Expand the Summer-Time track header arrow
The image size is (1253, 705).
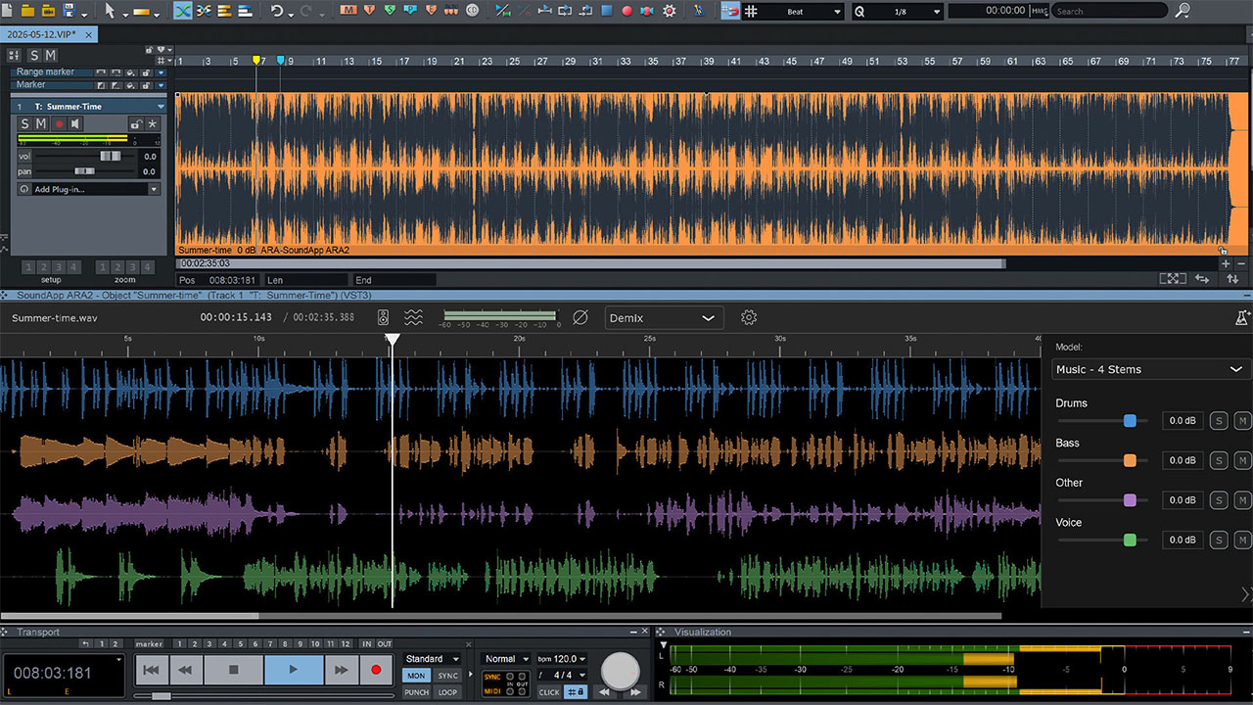[x=161, y=106]
